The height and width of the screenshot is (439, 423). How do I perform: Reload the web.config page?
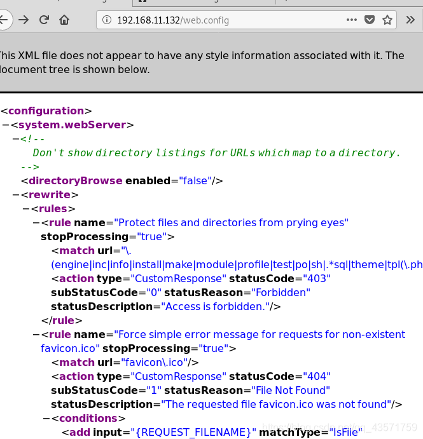(44, 20)
